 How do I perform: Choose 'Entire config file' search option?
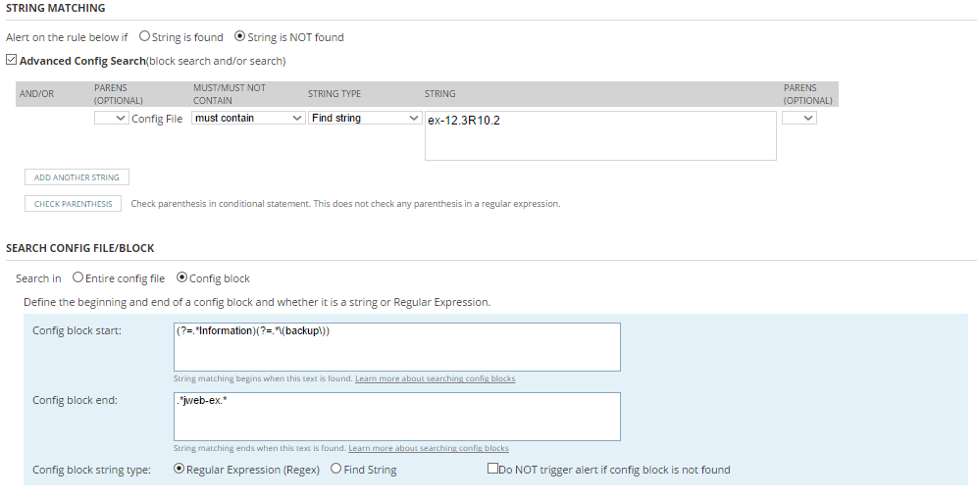pos(77,277)
